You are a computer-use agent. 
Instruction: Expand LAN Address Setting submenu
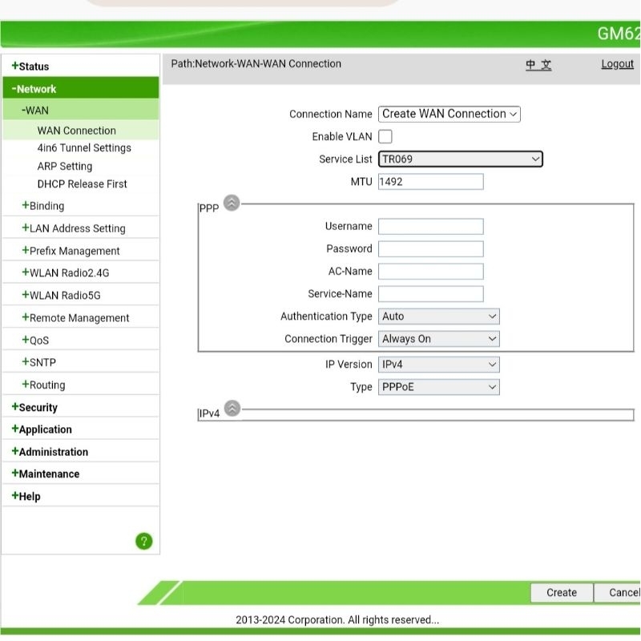coord(74,228)
